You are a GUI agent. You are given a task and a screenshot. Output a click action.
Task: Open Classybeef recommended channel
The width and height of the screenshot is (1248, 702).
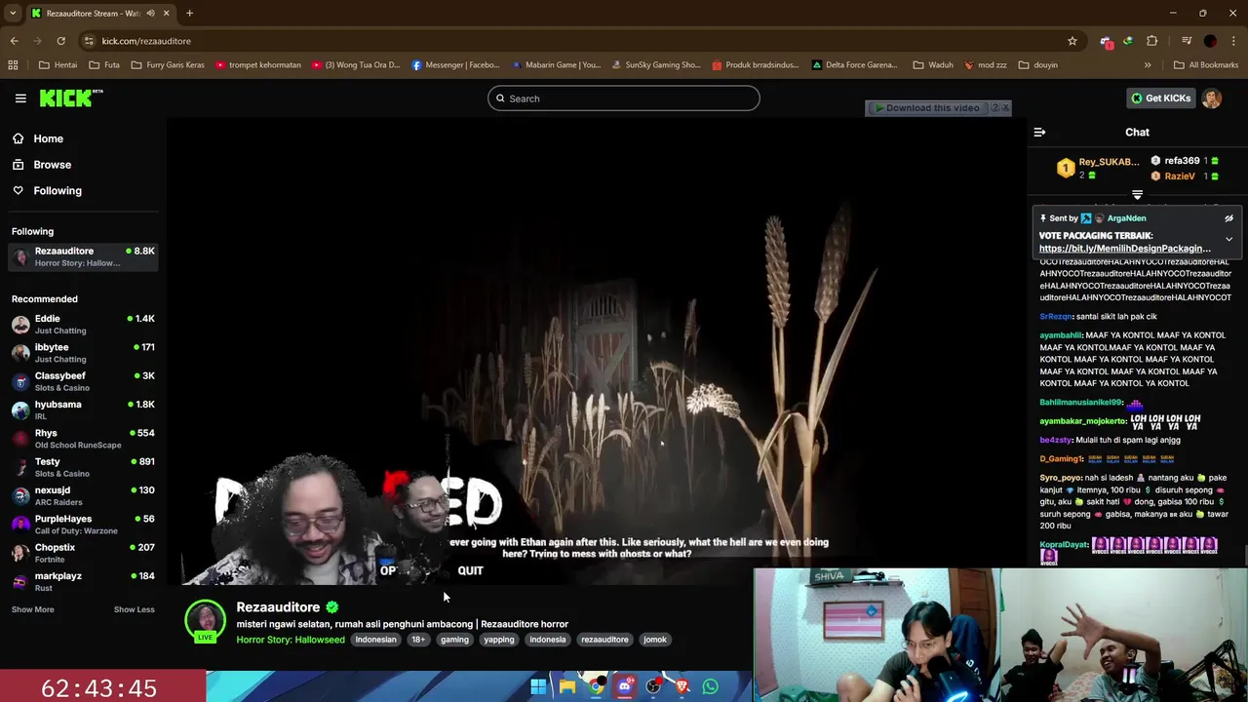(83, 381)
